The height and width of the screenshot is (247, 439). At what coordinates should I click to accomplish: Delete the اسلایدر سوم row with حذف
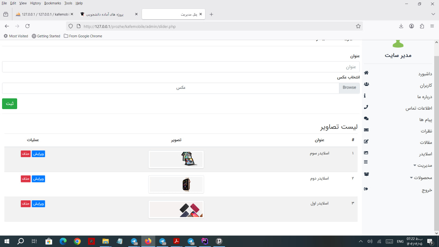tap(26, 154)
